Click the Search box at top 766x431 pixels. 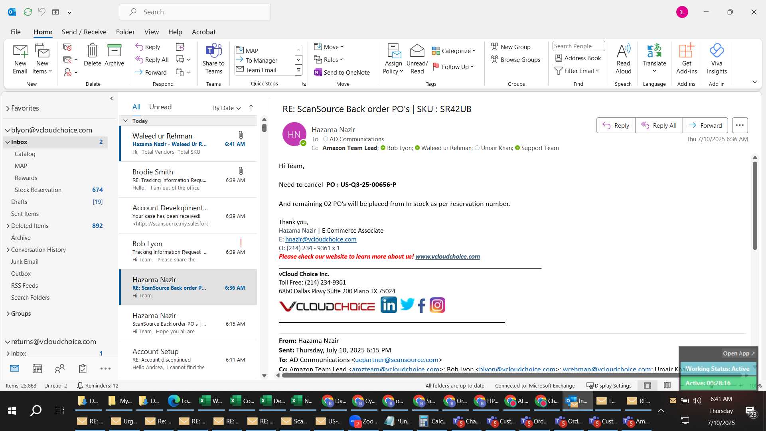click(x=195, y=12)
